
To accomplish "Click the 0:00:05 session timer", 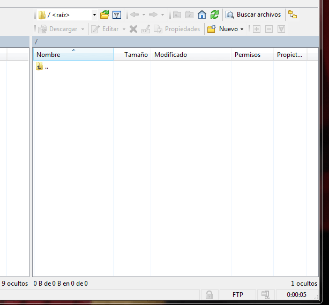I will [x=296, y=295].
